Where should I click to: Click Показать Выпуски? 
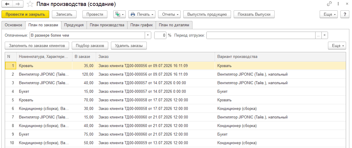click(x=254, y=14)
